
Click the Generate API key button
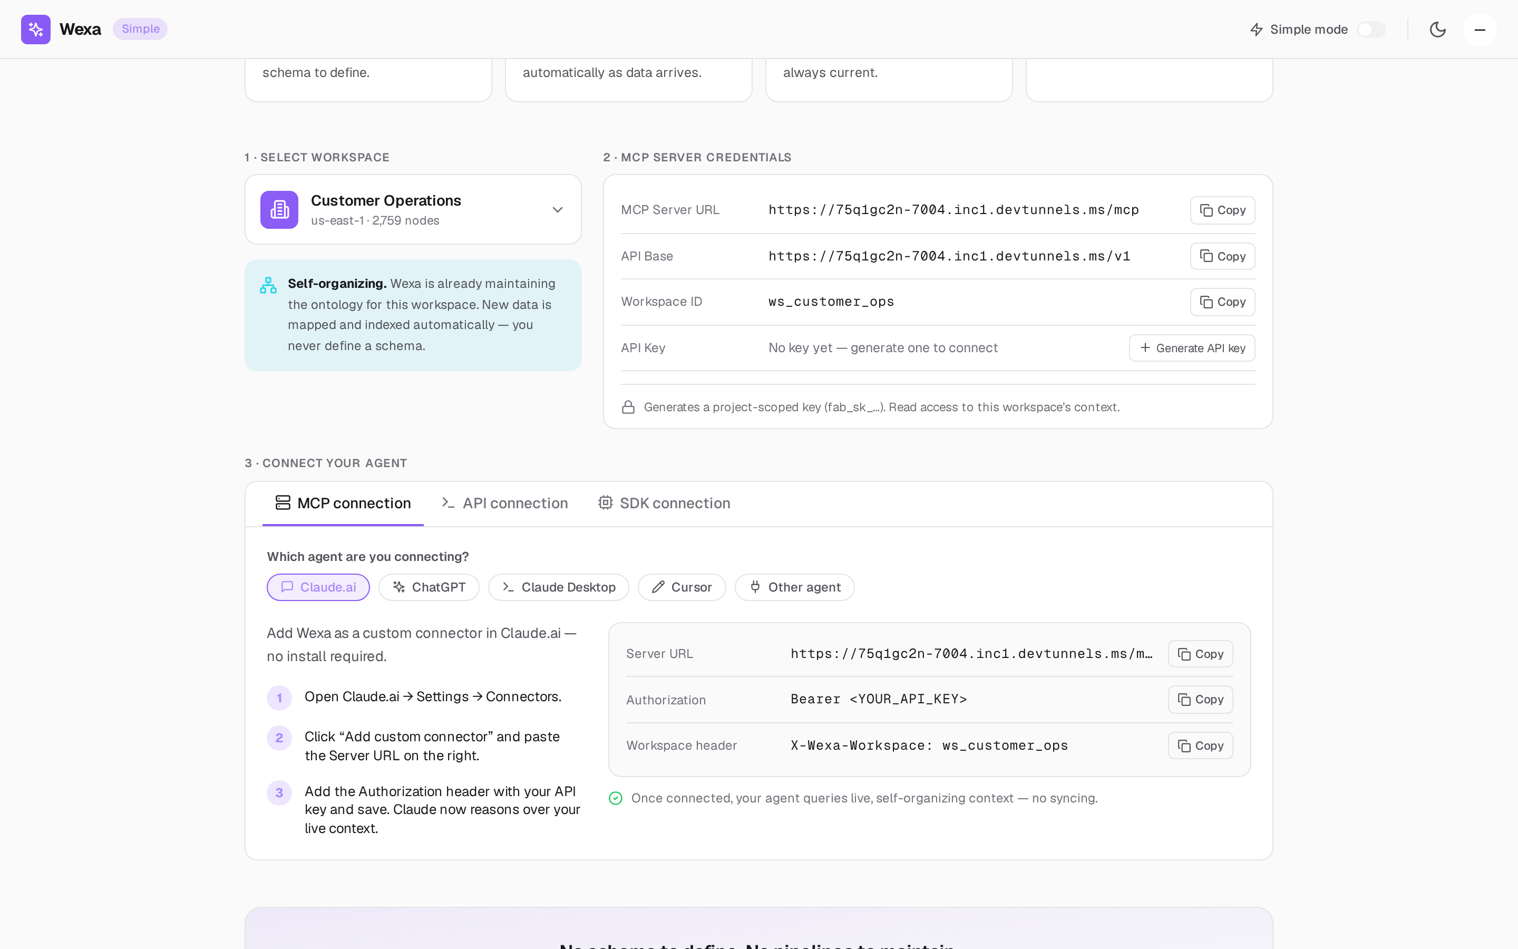(1192, 348)
